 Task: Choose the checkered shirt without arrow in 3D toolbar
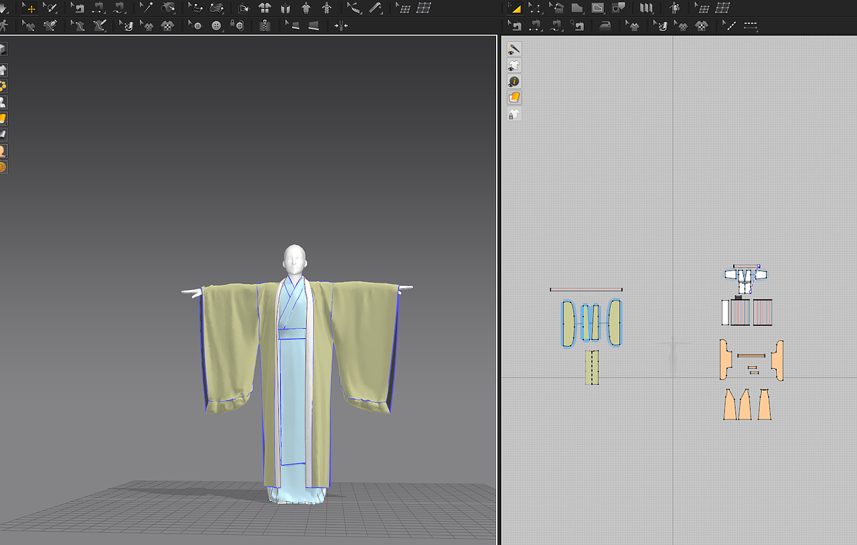[x=167, y=25]
